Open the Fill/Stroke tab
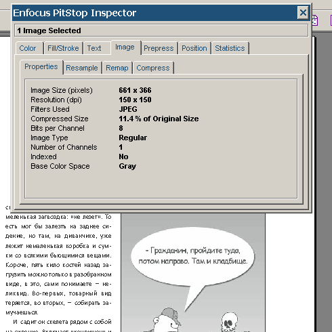Viewport: 332px width, 332px height. coord(63,48)
